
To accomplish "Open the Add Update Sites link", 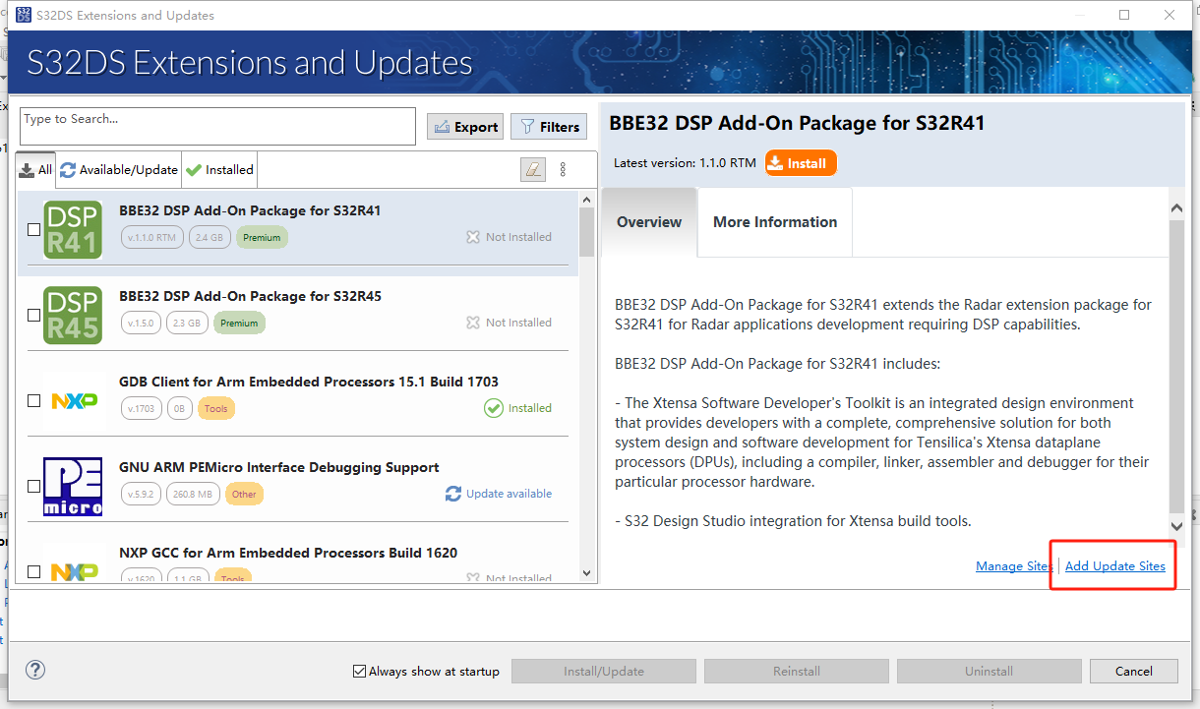I will click(x=1115, y=566).
